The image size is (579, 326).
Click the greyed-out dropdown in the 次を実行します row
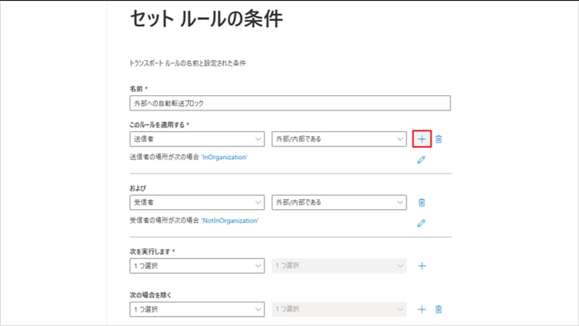tap(339, 266)
